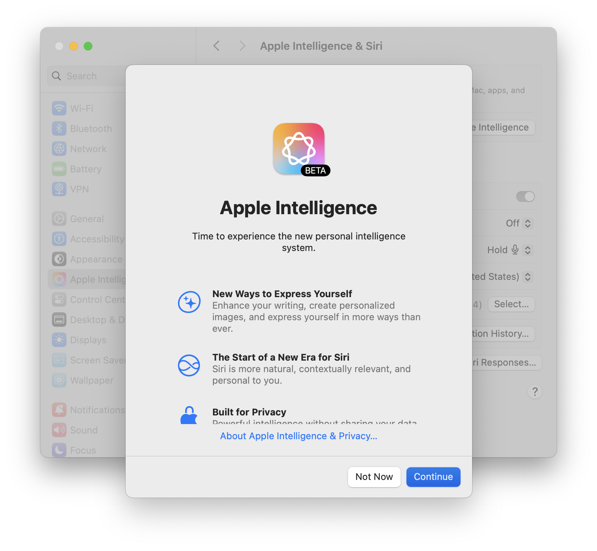The width and height of the screenshot is (597, 551).
Task: Select the VPN icon in sidebar
Action: [59, 189]
